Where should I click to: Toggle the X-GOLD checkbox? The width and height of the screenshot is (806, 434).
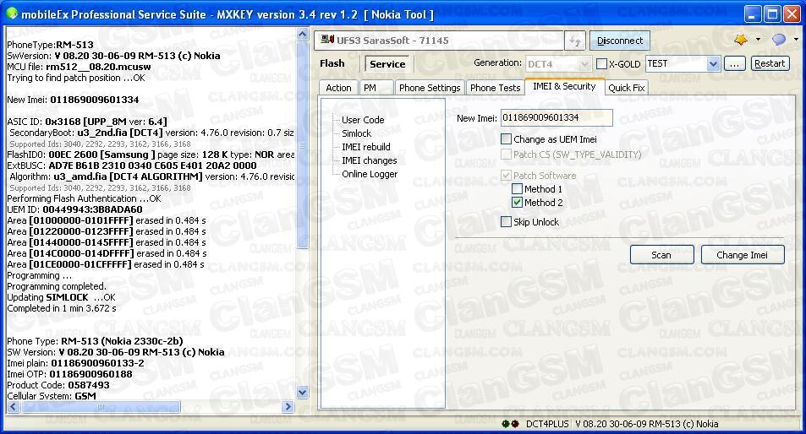pos(601,64)
